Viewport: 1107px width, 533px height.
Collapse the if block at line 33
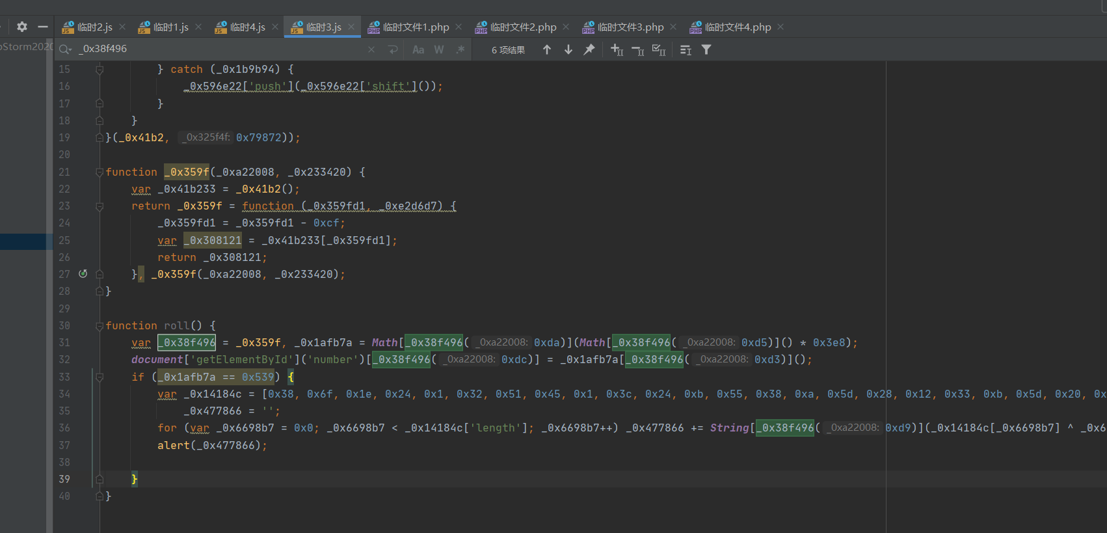pos(100,377)
